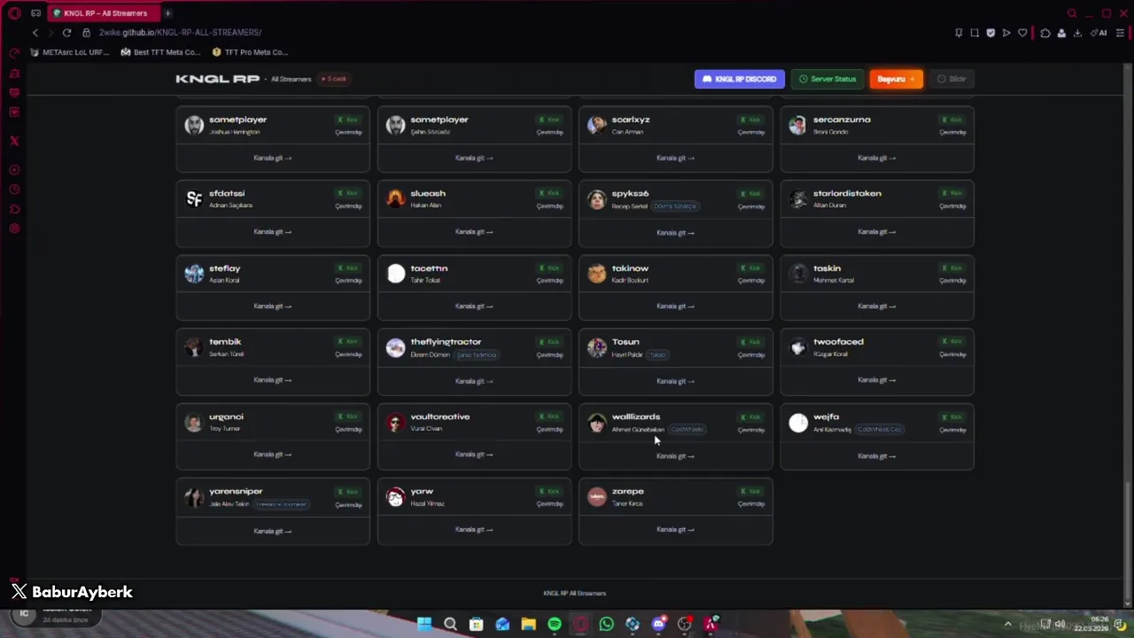The width and height of the screenshot is (1134, 638).
Task: Click the KNGL RP logo
Action: tap(218, 79)
